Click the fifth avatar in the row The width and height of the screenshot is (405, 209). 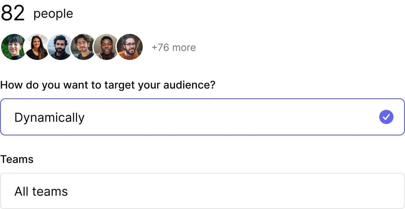[x=106, y=47]
